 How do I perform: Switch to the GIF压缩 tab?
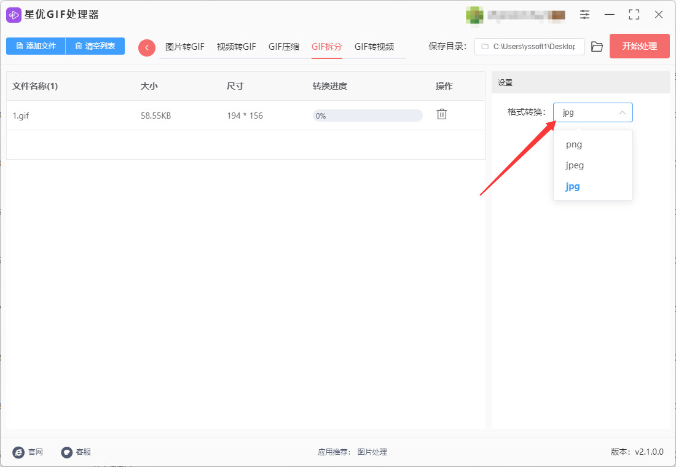284,47
